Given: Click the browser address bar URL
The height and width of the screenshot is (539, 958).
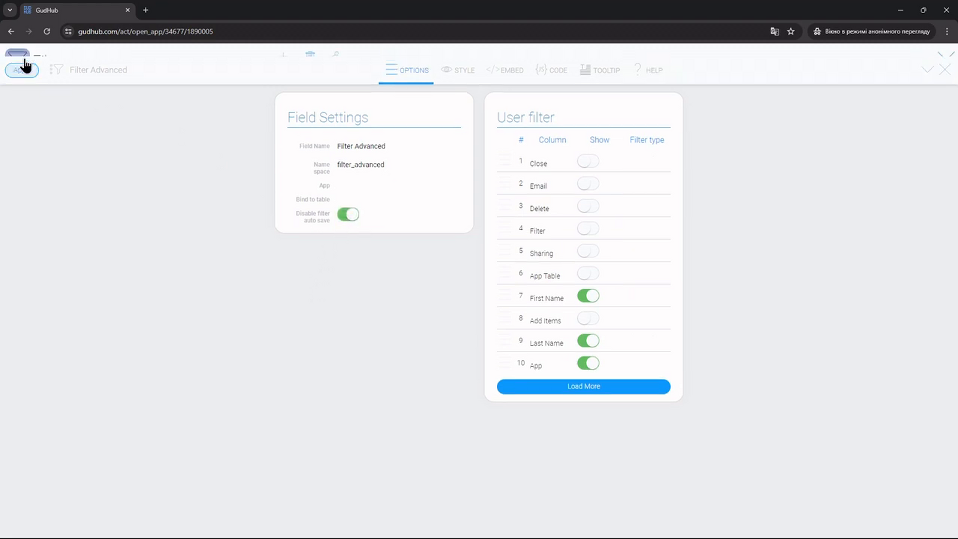Looking at the screenshot, I should (145, 31).
